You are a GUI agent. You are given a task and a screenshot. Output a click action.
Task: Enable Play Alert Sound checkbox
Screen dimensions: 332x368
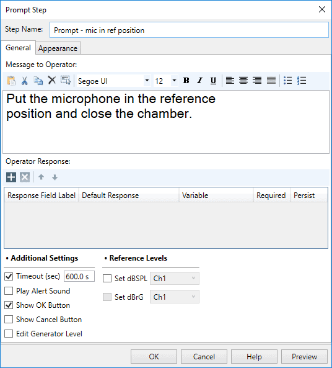(9, 291)
